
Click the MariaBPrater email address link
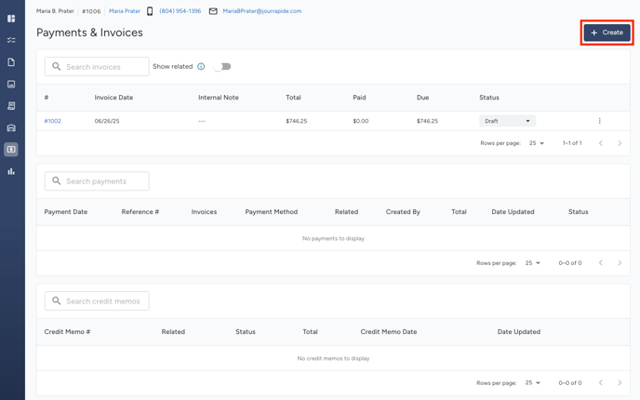pyautogui.click(x=262, y=11)
